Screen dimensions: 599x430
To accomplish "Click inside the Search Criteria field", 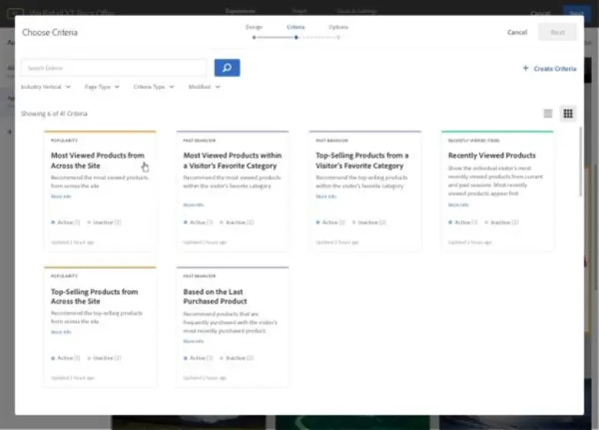I will click(x=114, y=68).
